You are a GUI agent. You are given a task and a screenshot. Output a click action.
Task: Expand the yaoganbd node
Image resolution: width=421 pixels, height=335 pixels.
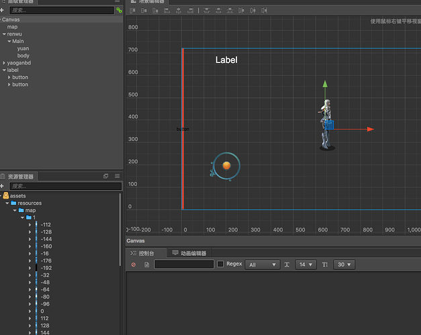[x=3, y=62]
